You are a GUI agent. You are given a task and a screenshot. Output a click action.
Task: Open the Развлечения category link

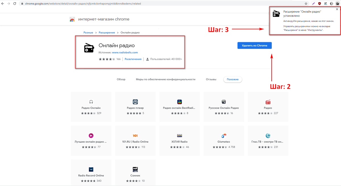tap(133, 59)
